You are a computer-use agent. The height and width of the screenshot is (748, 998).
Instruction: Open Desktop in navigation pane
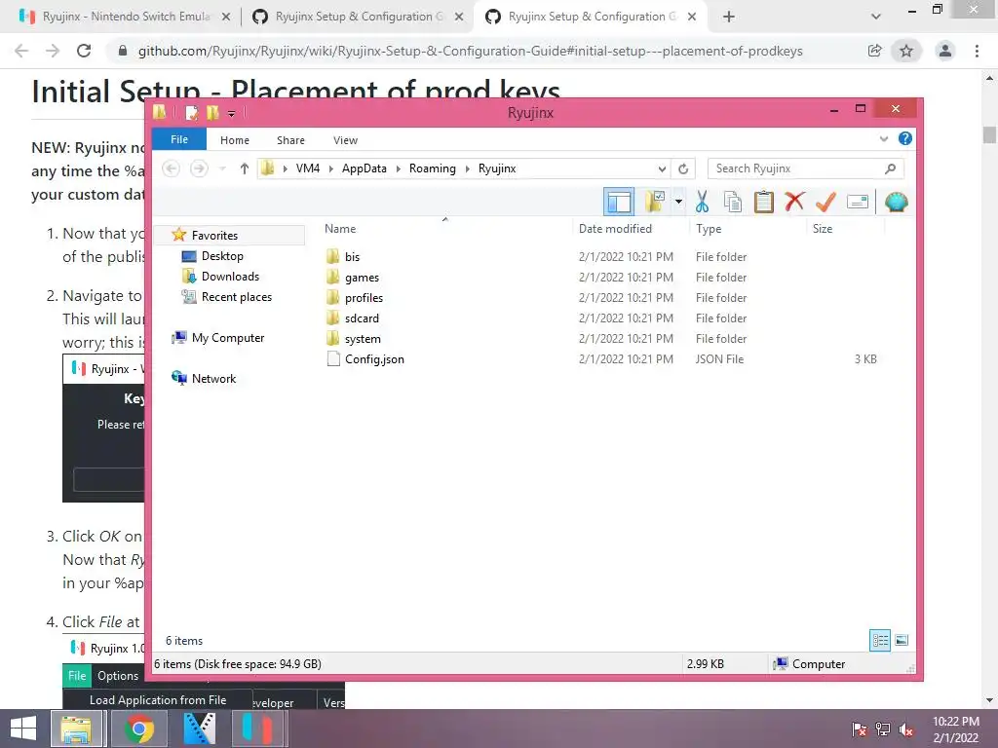pos(222,256)
